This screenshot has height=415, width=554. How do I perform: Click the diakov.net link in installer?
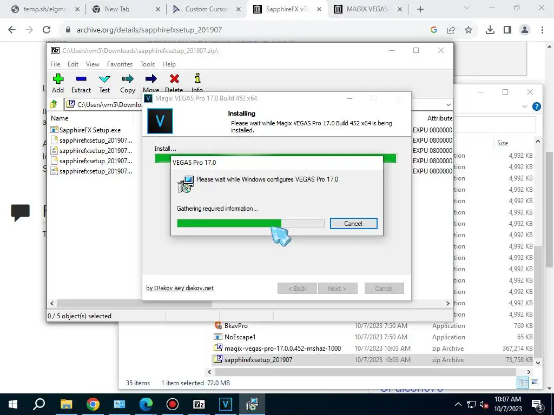point(180,288)
